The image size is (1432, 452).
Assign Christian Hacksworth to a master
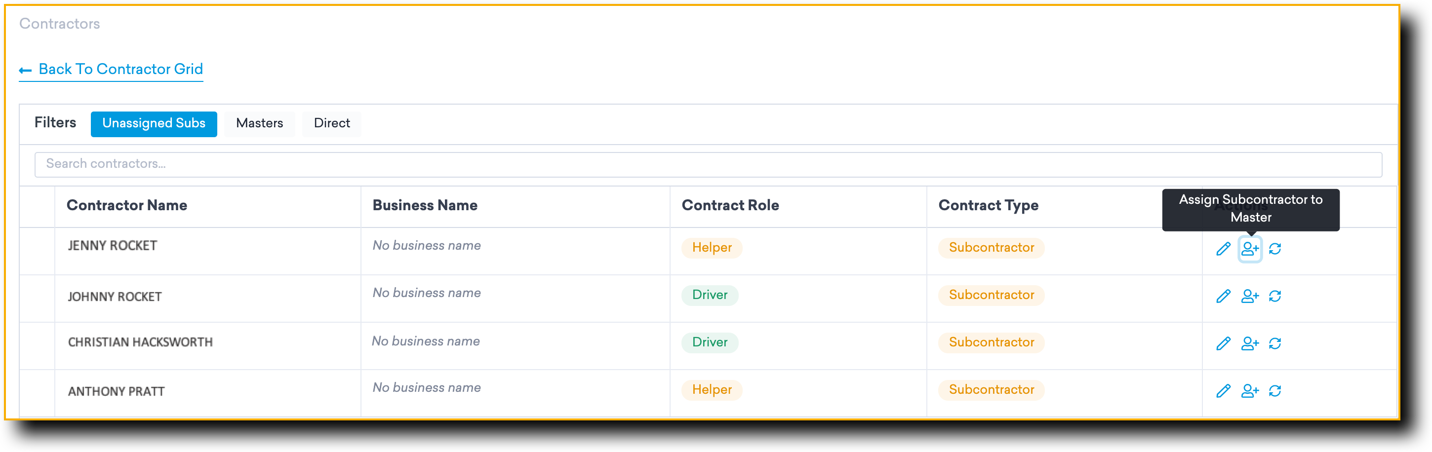pos(1250,344)
